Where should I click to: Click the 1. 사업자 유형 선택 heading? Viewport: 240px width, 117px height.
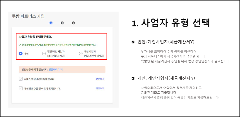click(171, 23)
